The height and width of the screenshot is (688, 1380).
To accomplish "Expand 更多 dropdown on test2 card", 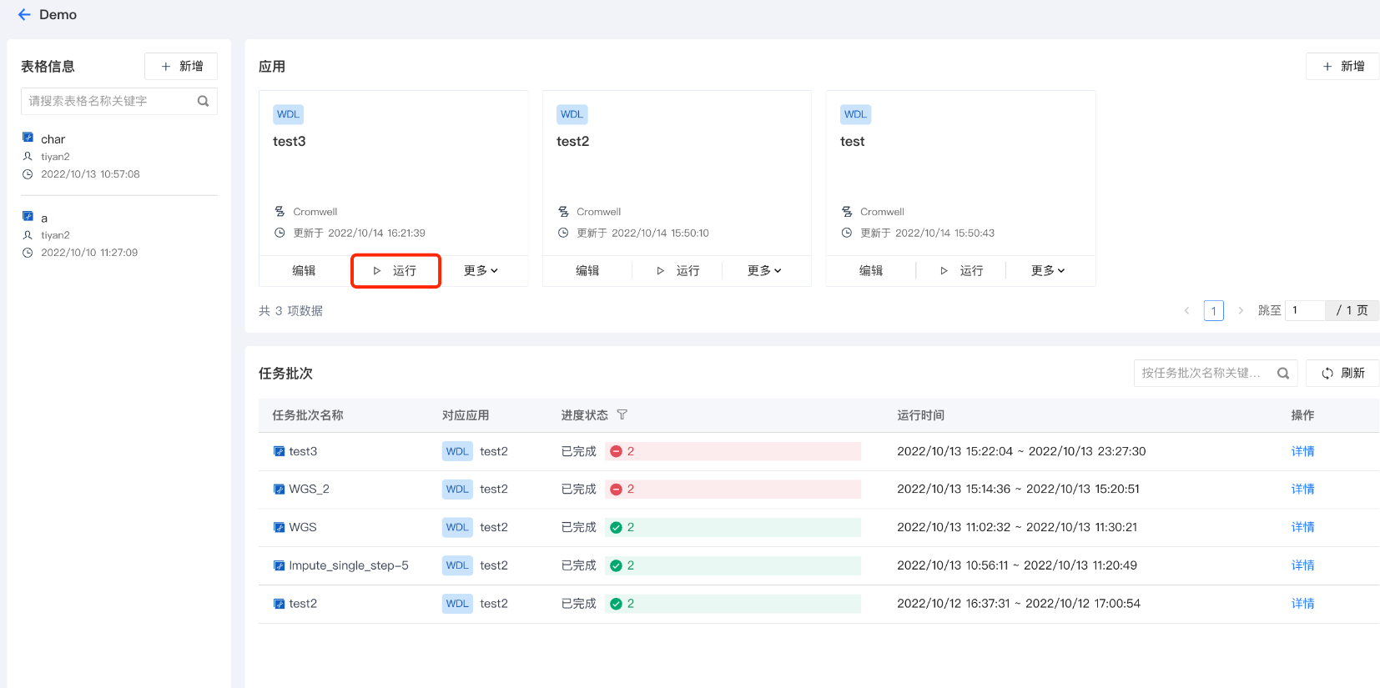I will click(764, 271).
